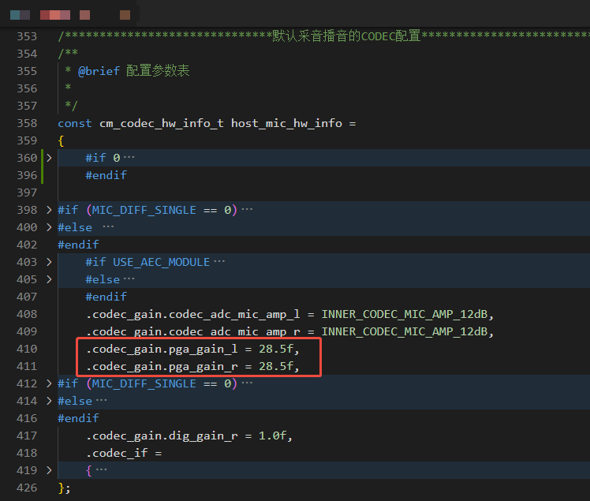Place cursor on pga_gain_l value 28.5f
This screenshot has width=590, height=501.
276,349
